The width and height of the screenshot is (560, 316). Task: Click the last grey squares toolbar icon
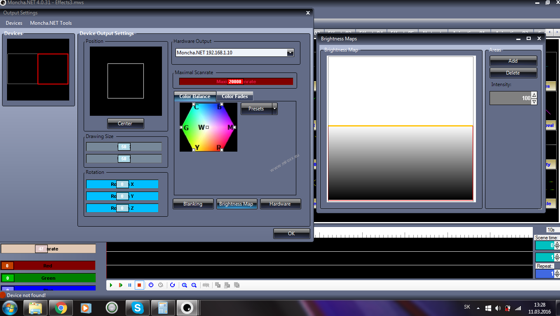coord(237,285)
